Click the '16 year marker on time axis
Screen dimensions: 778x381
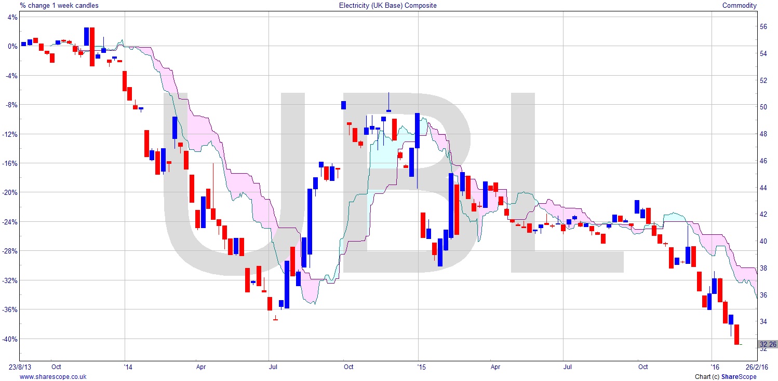point(716,367)
